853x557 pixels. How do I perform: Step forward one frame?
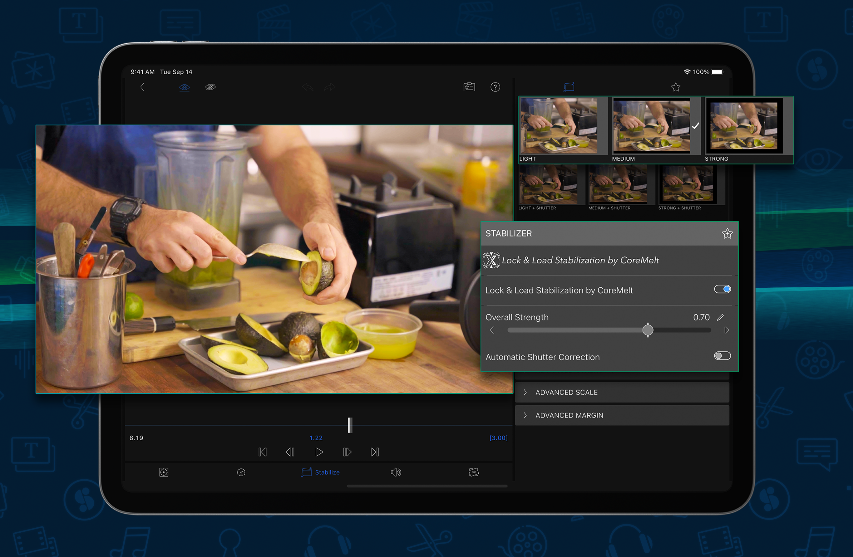347,452
